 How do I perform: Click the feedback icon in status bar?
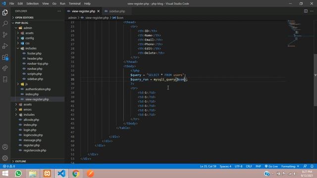coord(305,166)
